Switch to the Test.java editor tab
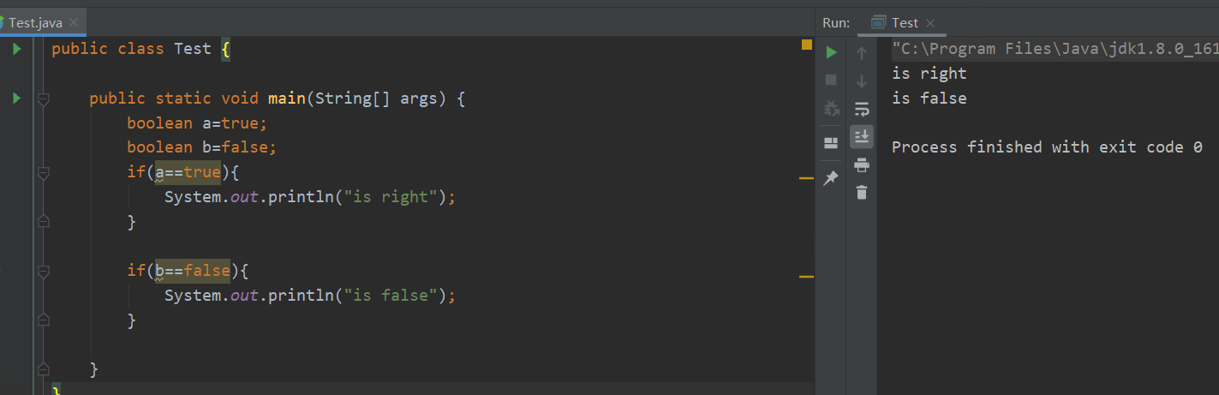This screenshot has width=1219, height=395. point(36,22)
